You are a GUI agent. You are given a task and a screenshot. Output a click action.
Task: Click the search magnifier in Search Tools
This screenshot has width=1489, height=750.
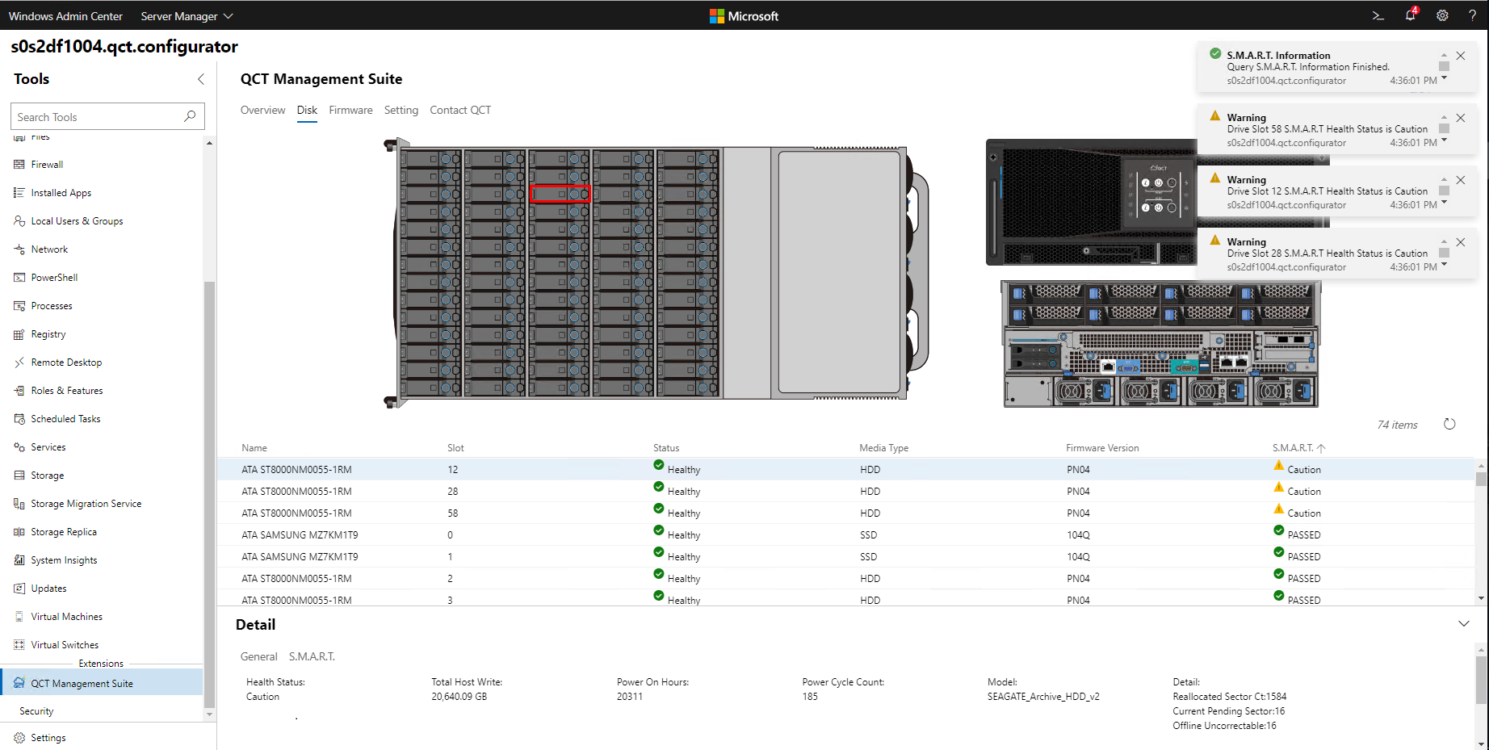click(x=190, y=116)
